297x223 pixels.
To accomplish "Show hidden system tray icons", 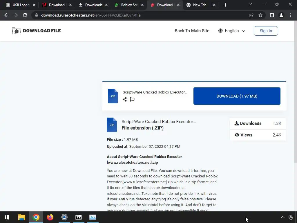I will [282, 217].
